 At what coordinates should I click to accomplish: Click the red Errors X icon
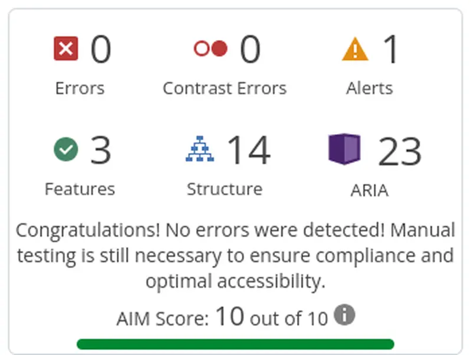click(66, 49)
